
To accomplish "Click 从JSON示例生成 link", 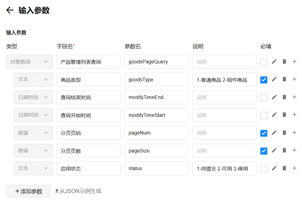I will coord(78,191).
